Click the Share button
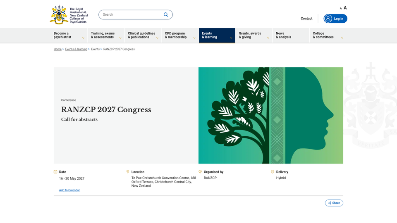Image resolution: width=397 pixels, height=223 pixels. (334, 203)
